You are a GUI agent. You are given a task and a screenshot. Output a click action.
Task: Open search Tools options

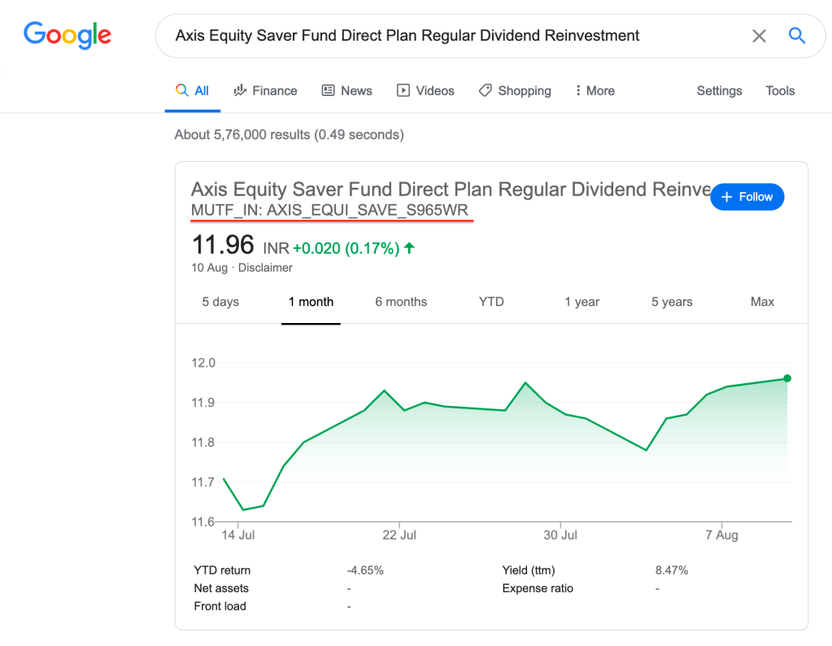779,91
